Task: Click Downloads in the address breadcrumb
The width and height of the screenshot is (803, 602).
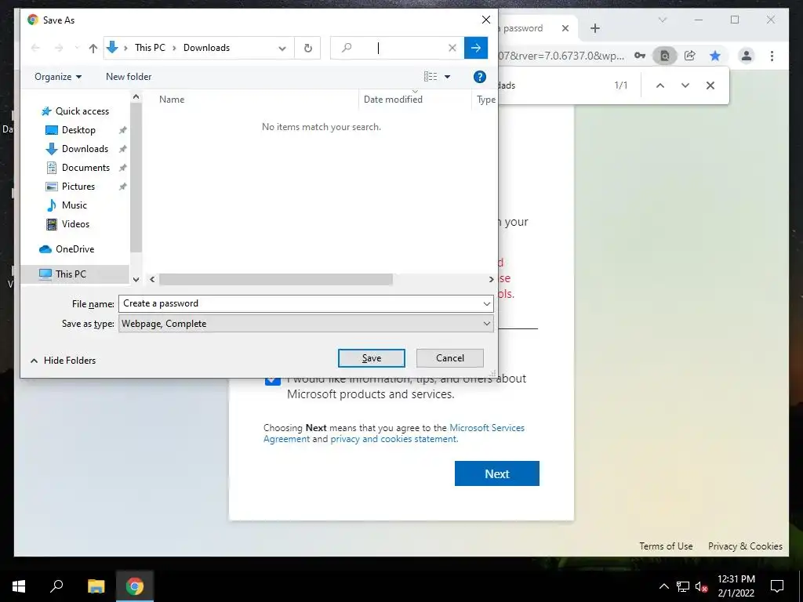Action: (x=206, y=48)
